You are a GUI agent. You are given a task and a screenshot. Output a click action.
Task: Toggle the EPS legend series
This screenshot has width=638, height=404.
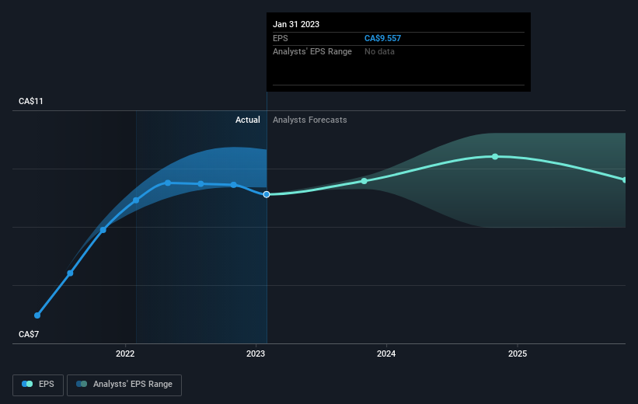38,385
